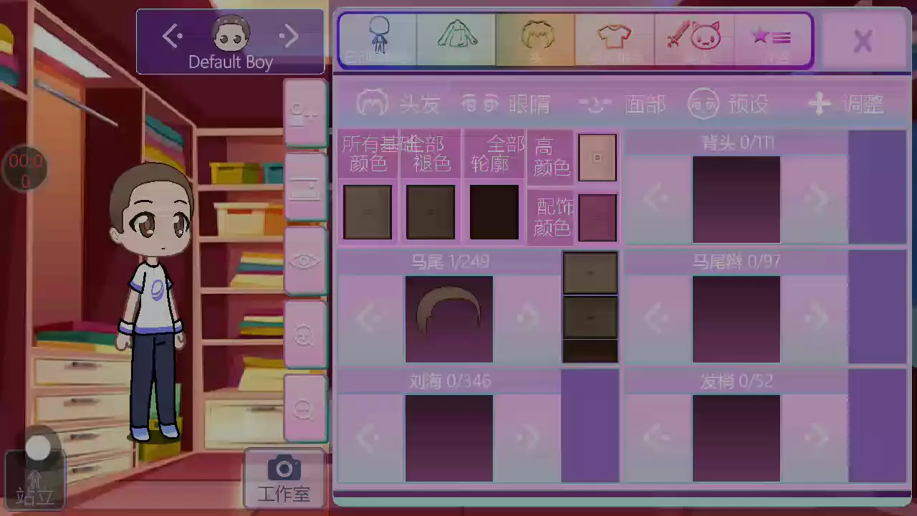This screenshot has width=917, height=516.
Task: Select the 面部 (face) sub-category
Action: click(x=622, y=105)
